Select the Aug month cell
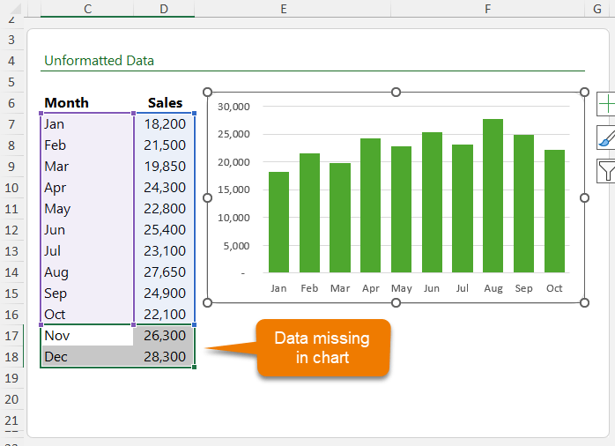 tap(87, 272)
